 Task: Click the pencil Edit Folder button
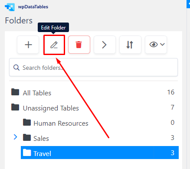click(x=54, y=45)
